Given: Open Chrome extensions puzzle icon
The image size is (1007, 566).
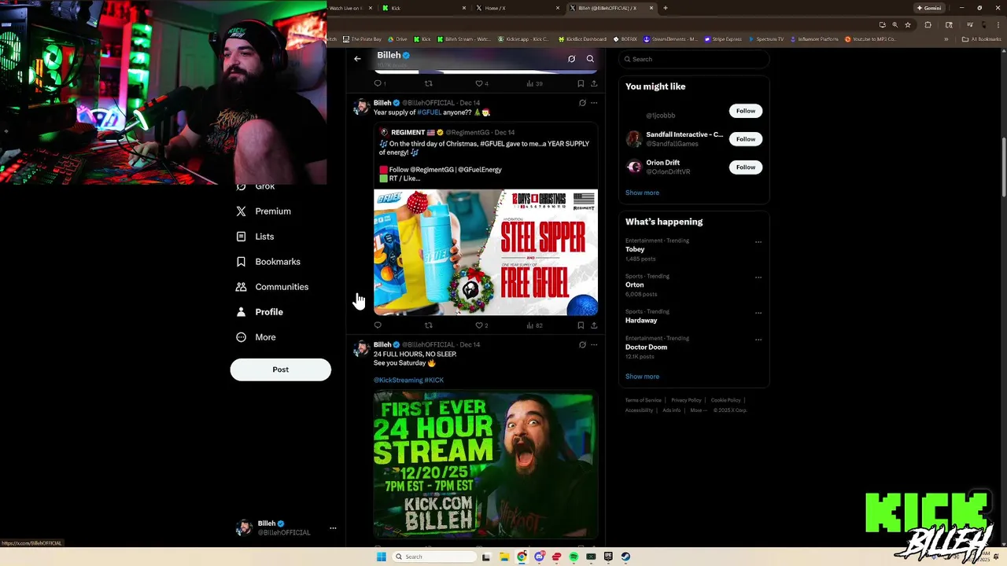Looking at the screenshot, I should (928, 24).
